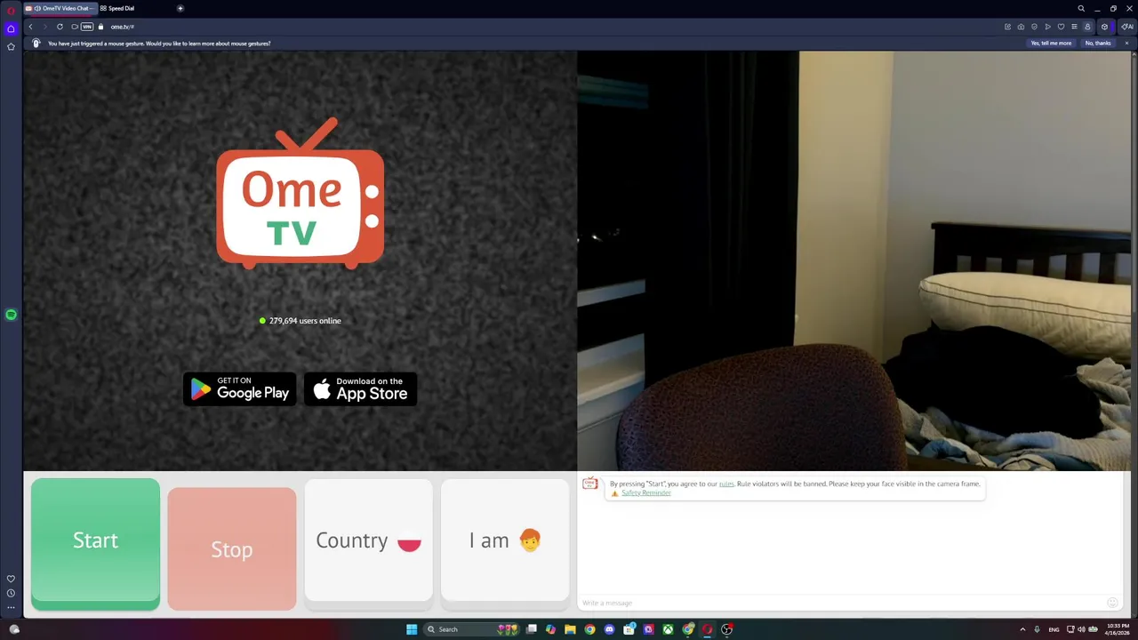Open the App Store download badge
The image size is (1138, 640).
[361, 389]
